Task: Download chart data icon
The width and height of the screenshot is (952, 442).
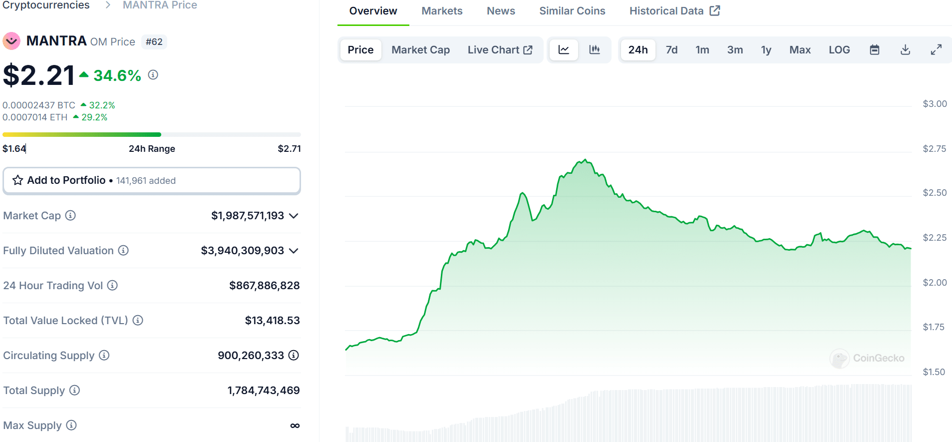Action: [905, 50]
